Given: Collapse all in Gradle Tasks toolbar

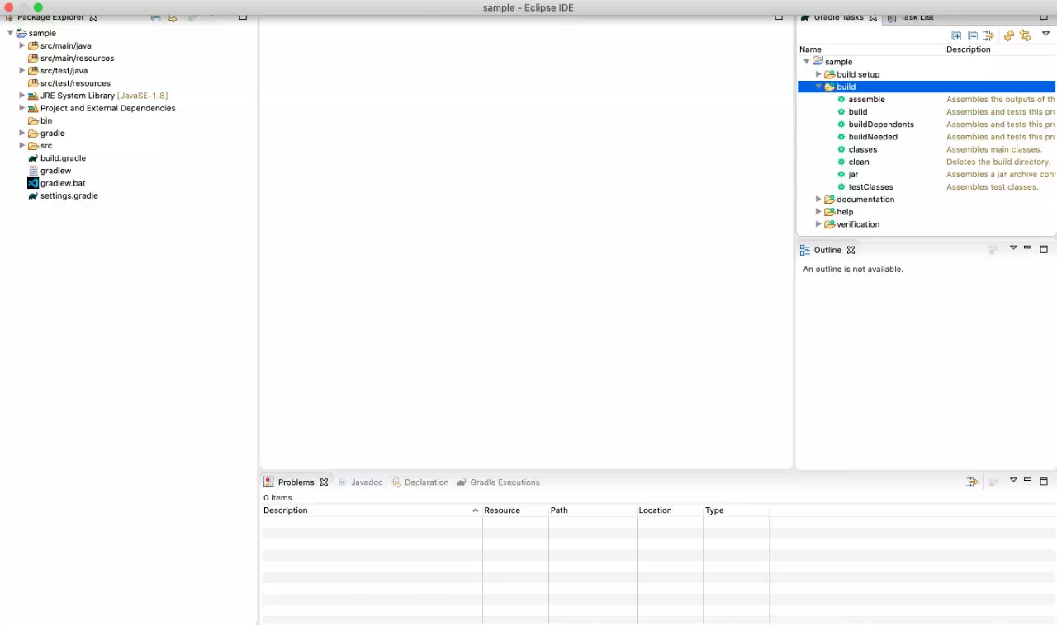Looking at the screenshot, I should tap(973, 35).
